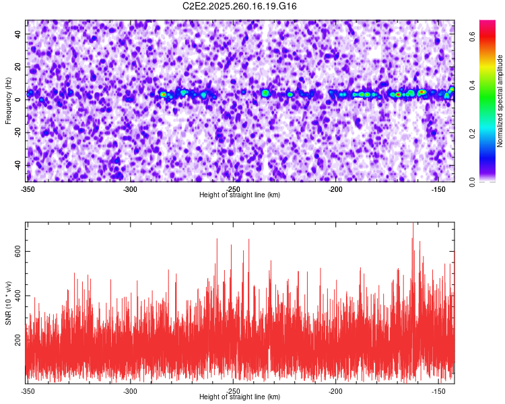Click the SNR plot's Height of straight line label

point(240,397)
